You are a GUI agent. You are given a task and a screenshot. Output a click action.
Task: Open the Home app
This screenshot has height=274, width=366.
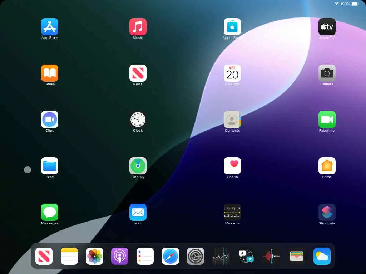tap(327, 166)
